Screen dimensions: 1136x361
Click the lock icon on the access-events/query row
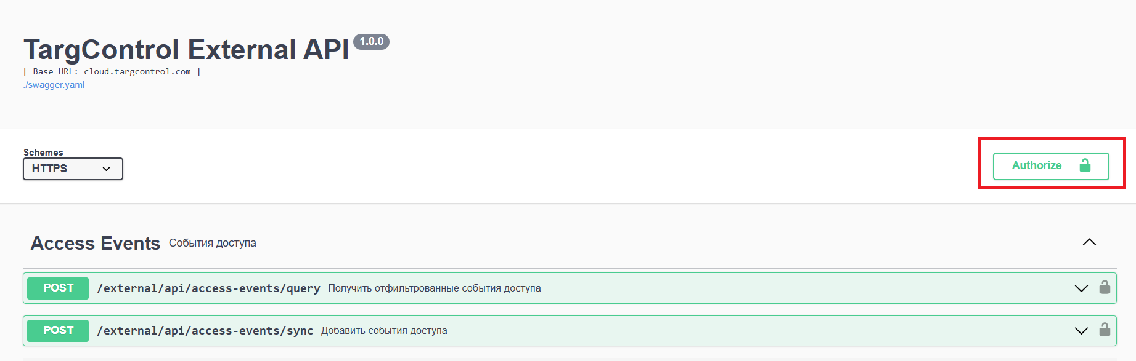1105,288
